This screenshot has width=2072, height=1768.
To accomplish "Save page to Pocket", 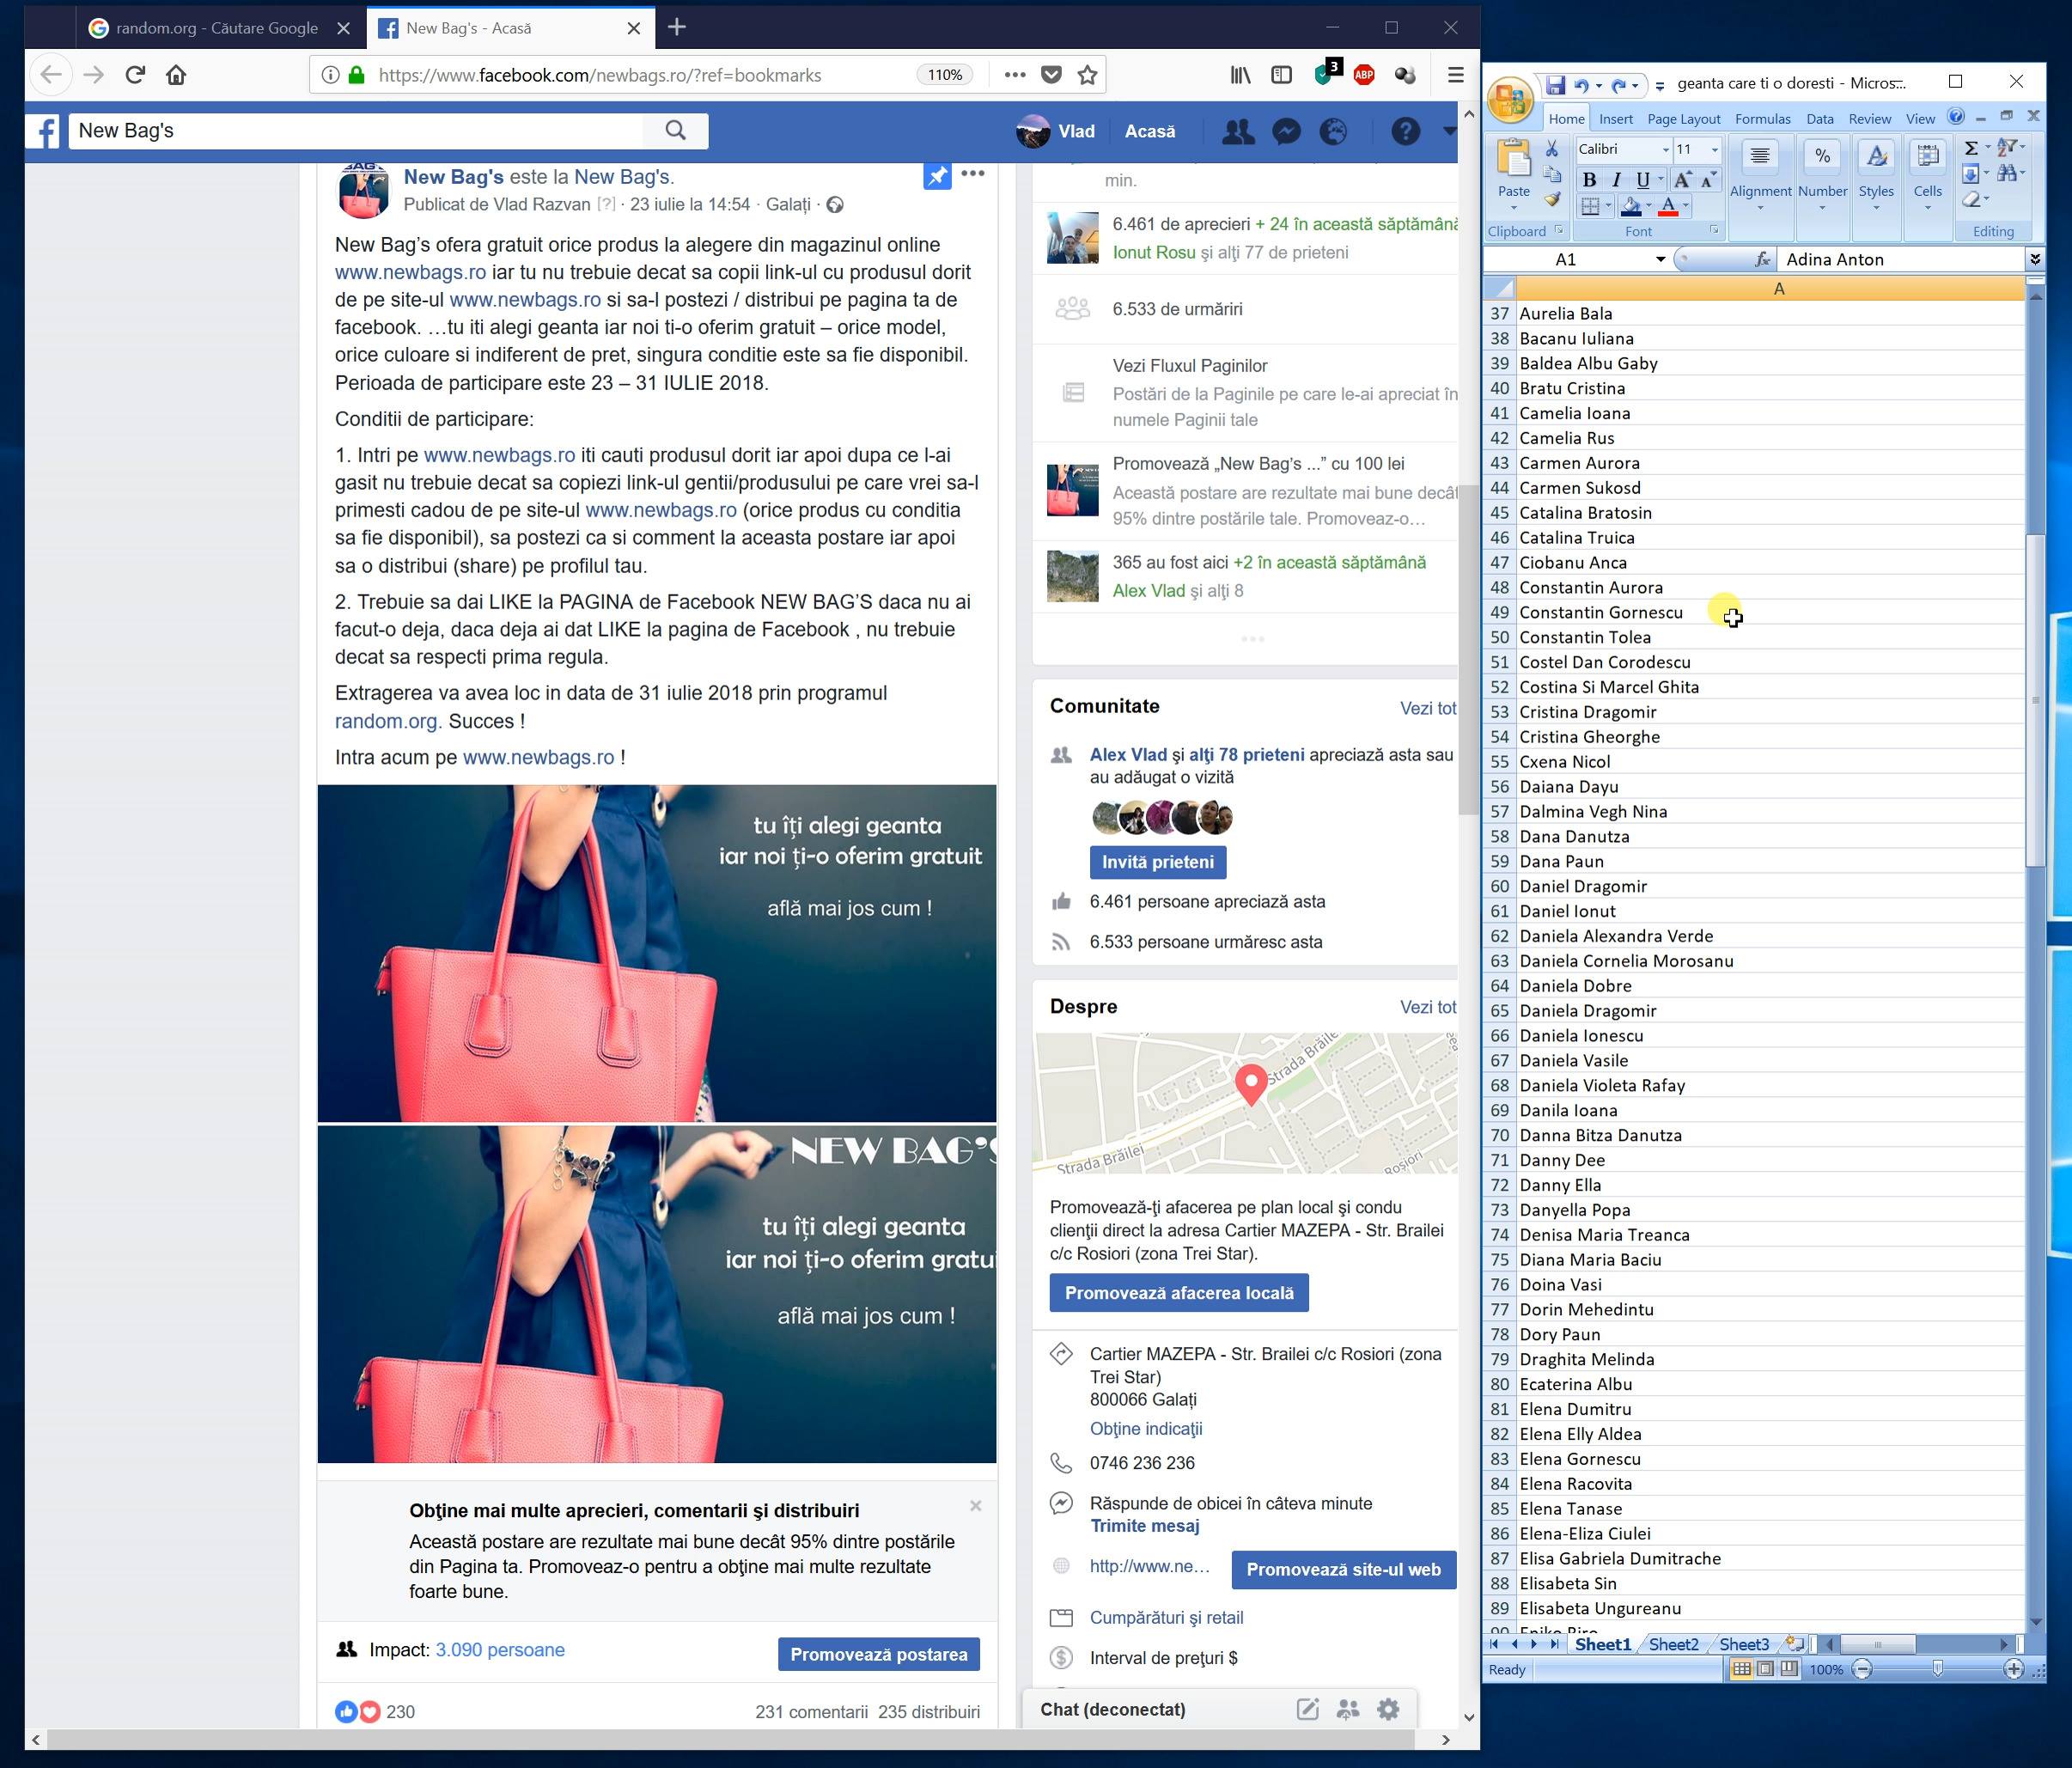I will tap(1051, 75).
